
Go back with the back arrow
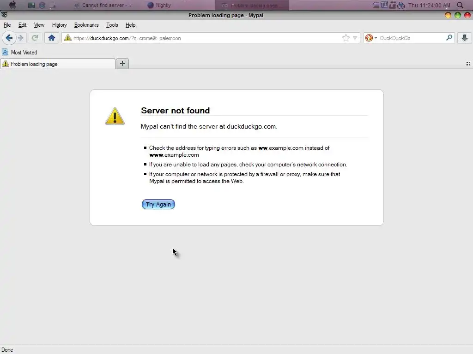(9, 38)
